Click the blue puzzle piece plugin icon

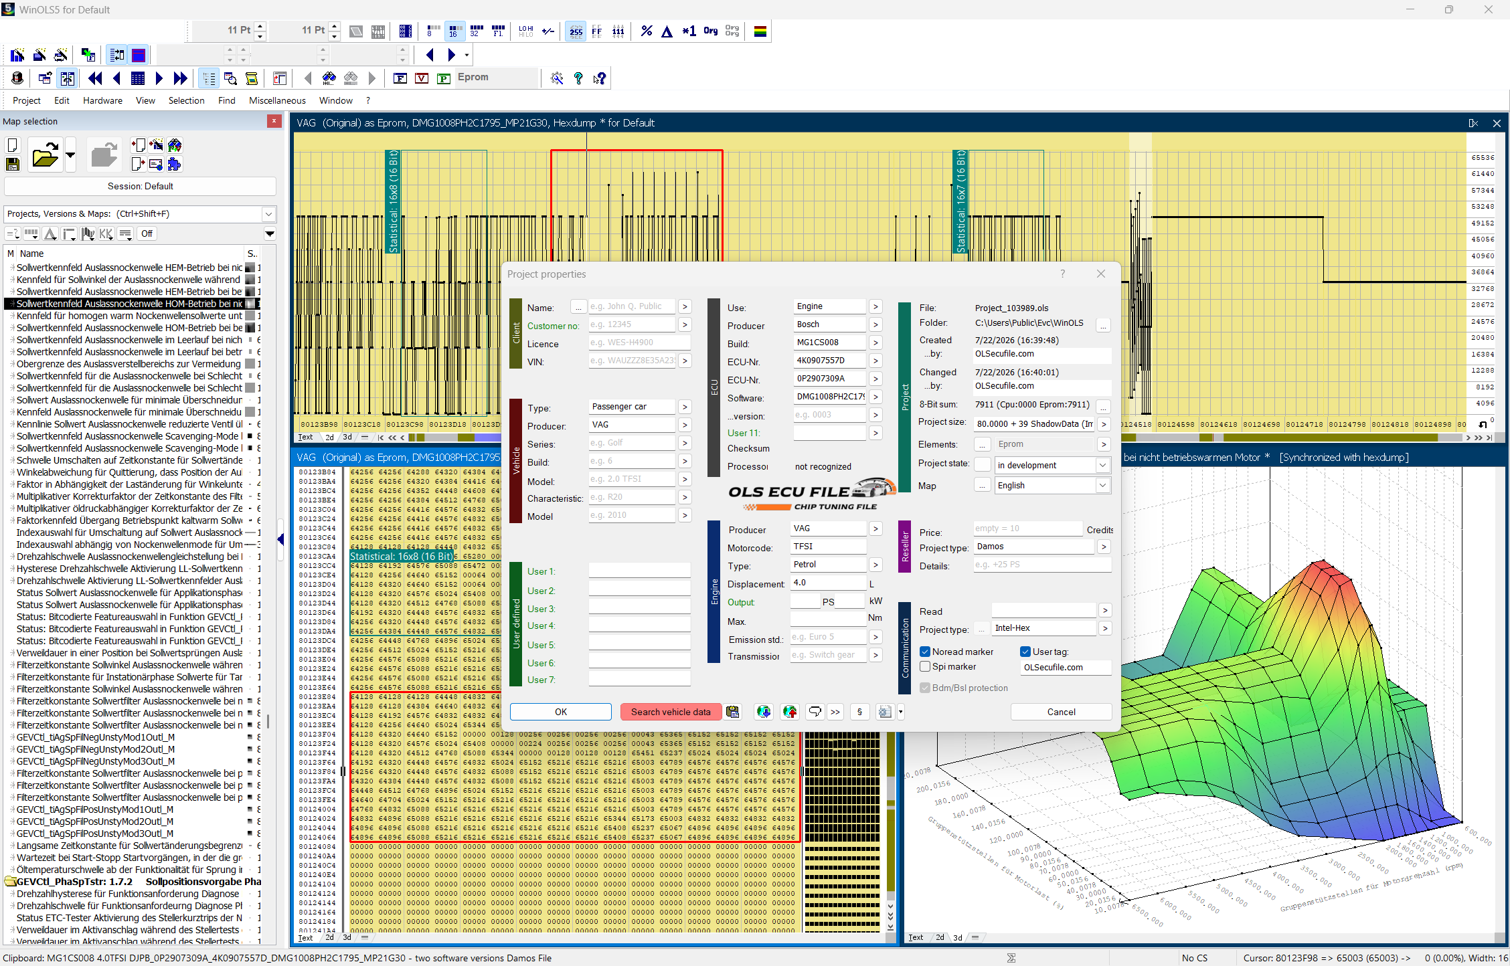[x=175, y=164]
